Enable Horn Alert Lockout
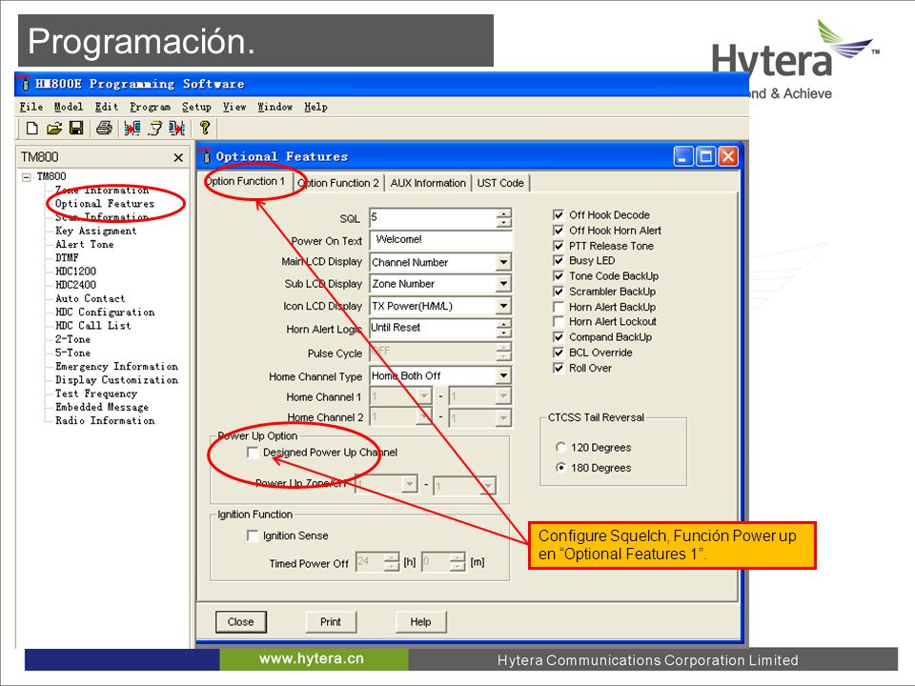The height and width of the screenshot is (686, 915). 559,321
